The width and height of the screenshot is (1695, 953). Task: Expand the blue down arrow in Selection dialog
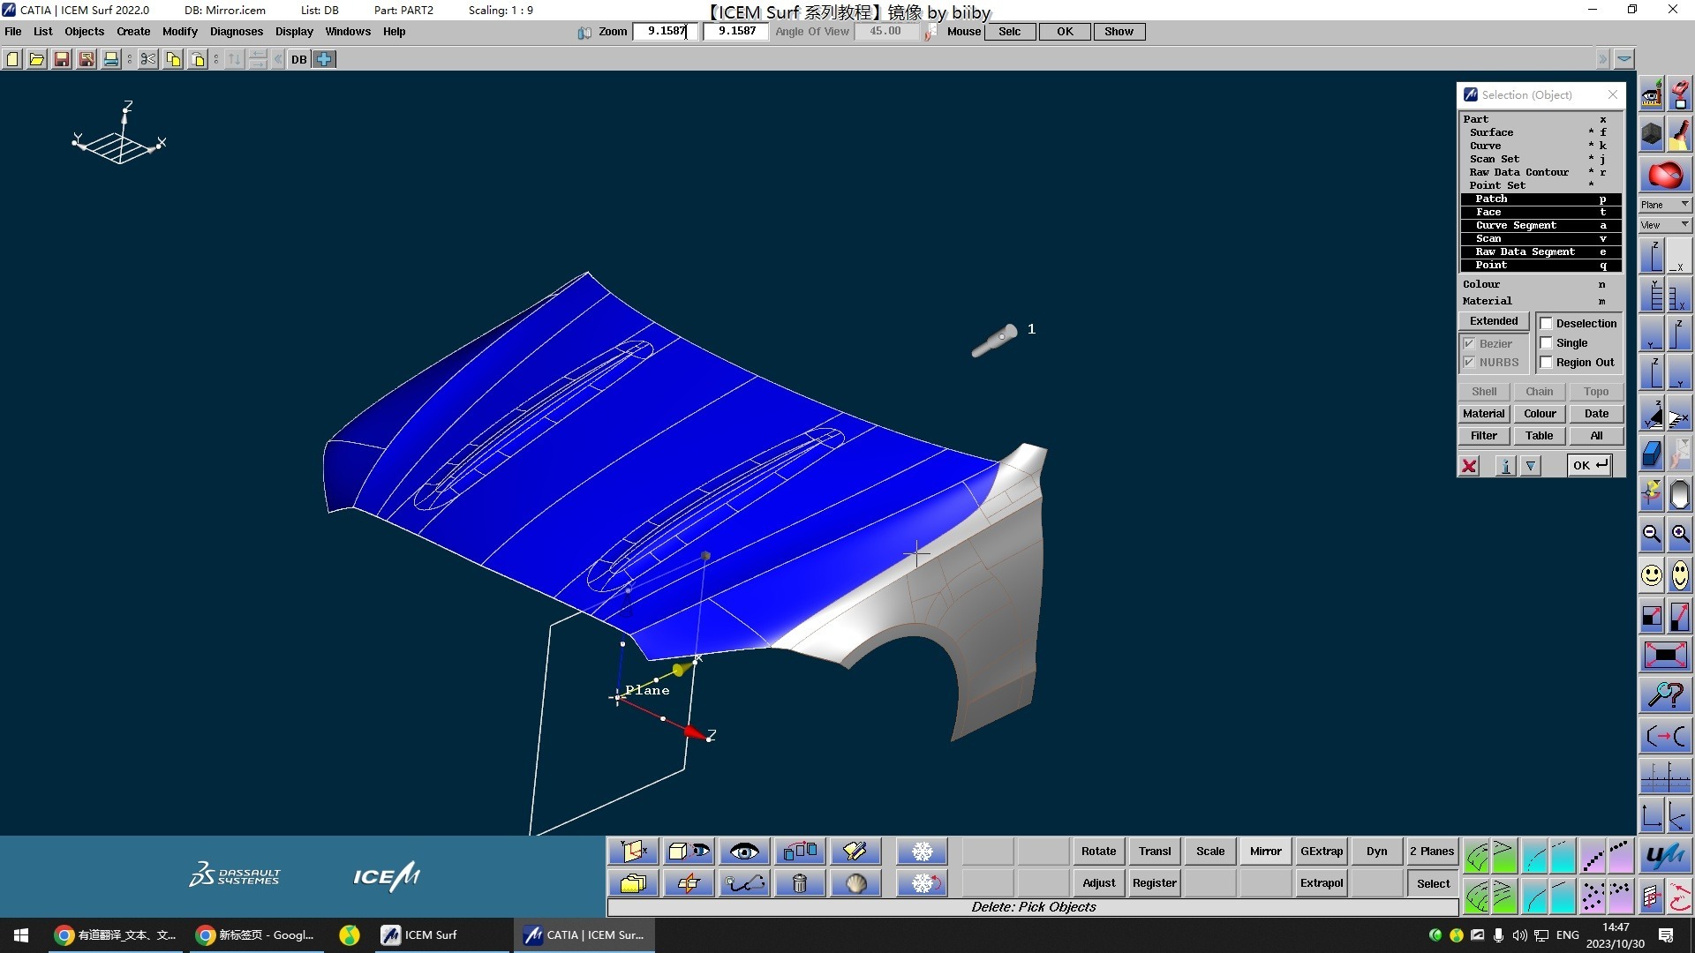(x=1531, y=466)
